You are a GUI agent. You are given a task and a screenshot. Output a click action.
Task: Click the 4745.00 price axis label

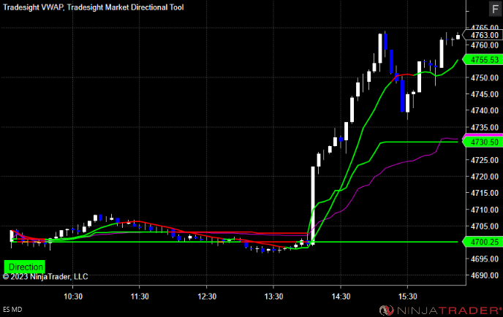coord(485,94)
